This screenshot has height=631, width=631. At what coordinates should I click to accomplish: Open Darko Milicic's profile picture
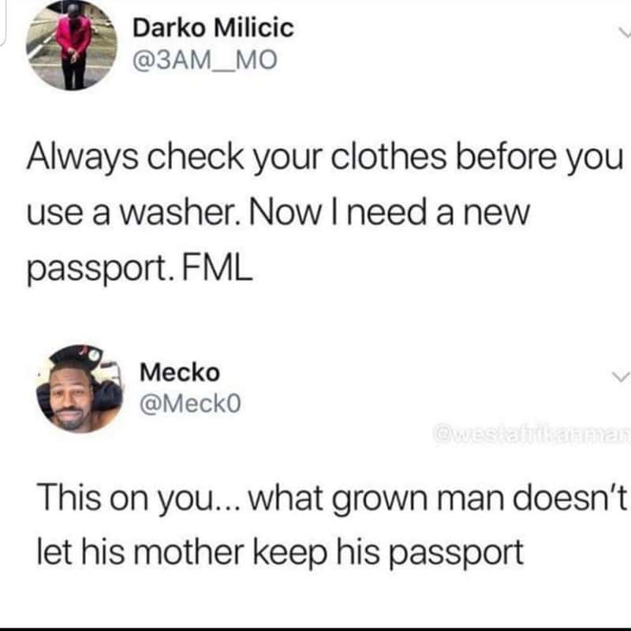tap(72, 45)
